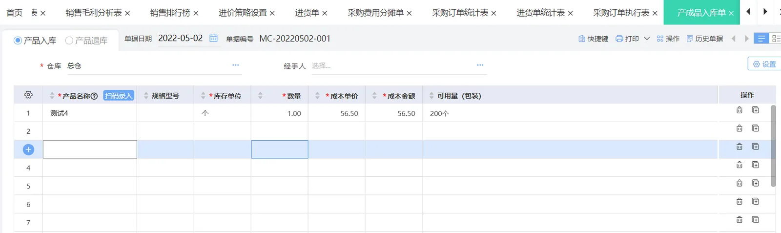Delete row 7 with the trash icon
Viewport: 781px width, 233px height.
point(739,220)
